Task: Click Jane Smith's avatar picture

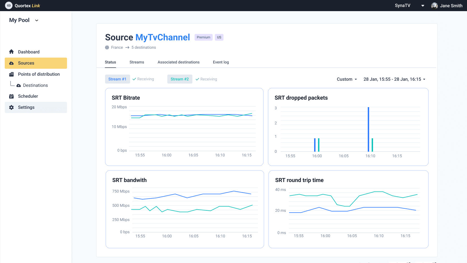Action: (434, 6)
